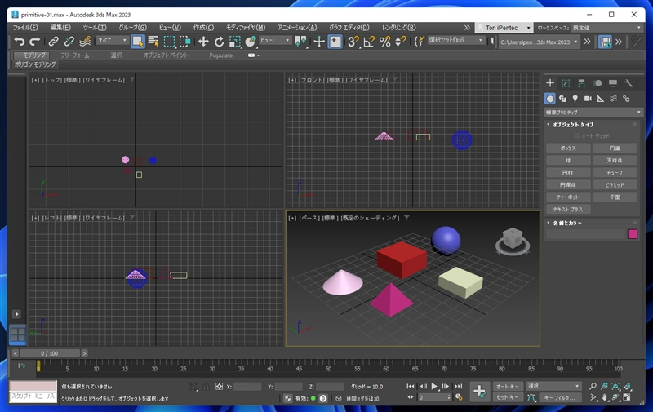
Task: Select the Helpers category icon
Action: (601, 99)
